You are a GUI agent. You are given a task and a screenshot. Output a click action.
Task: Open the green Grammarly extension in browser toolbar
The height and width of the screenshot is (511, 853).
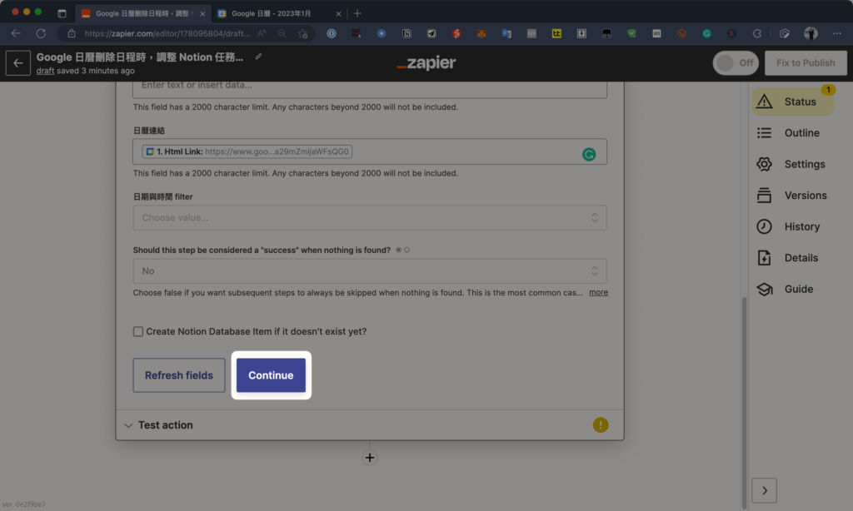point(706,33)
